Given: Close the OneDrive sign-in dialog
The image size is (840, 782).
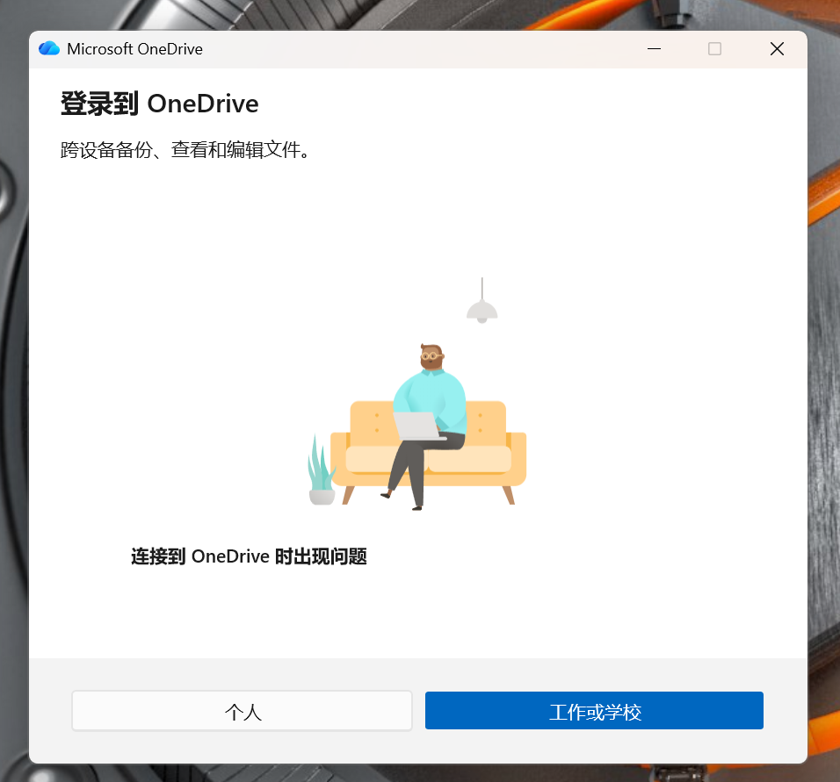Looking at the screenshot, I should point(776,48).
